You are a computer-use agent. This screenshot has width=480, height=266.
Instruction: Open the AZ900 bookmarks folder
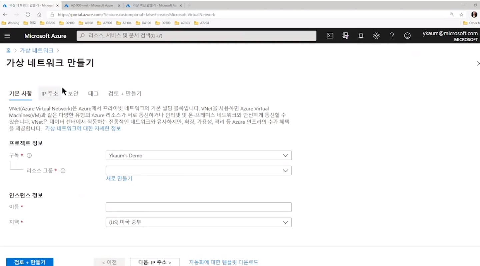[105, 23]
